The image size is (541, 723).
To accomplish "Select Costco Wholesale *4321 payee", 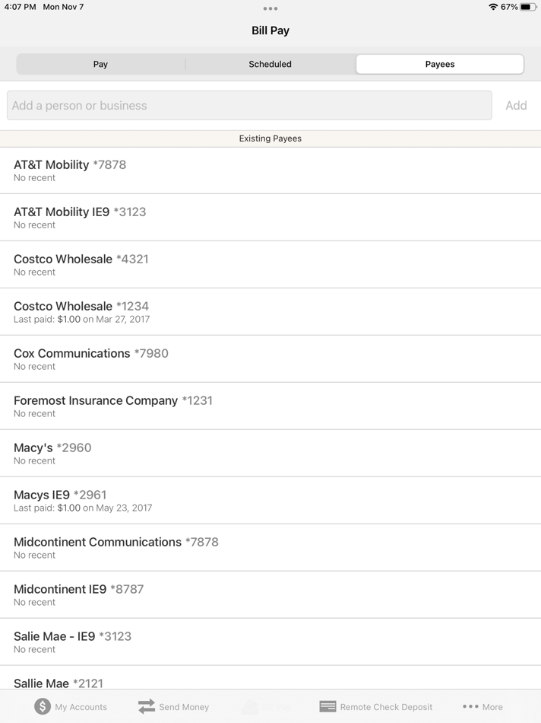I will [270, 265].
